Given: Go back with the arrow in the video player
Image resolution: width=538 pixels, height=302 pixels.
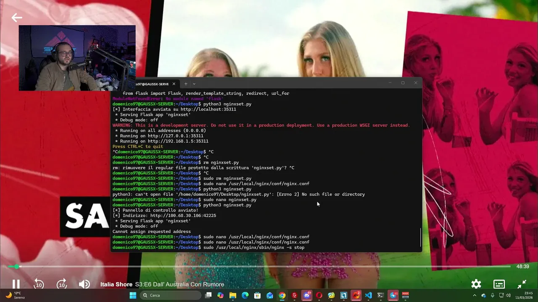Looking at the screenshot, I should coord(17,18).
